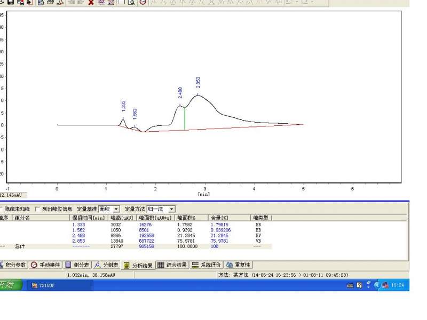Switch to the 手动事件 tab
The height and width of the screenshot is (320, 427).
(46, 265)
